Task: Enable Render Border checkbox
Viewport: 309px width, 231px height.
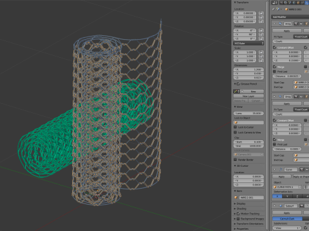Action: click(x=236, y=160)
